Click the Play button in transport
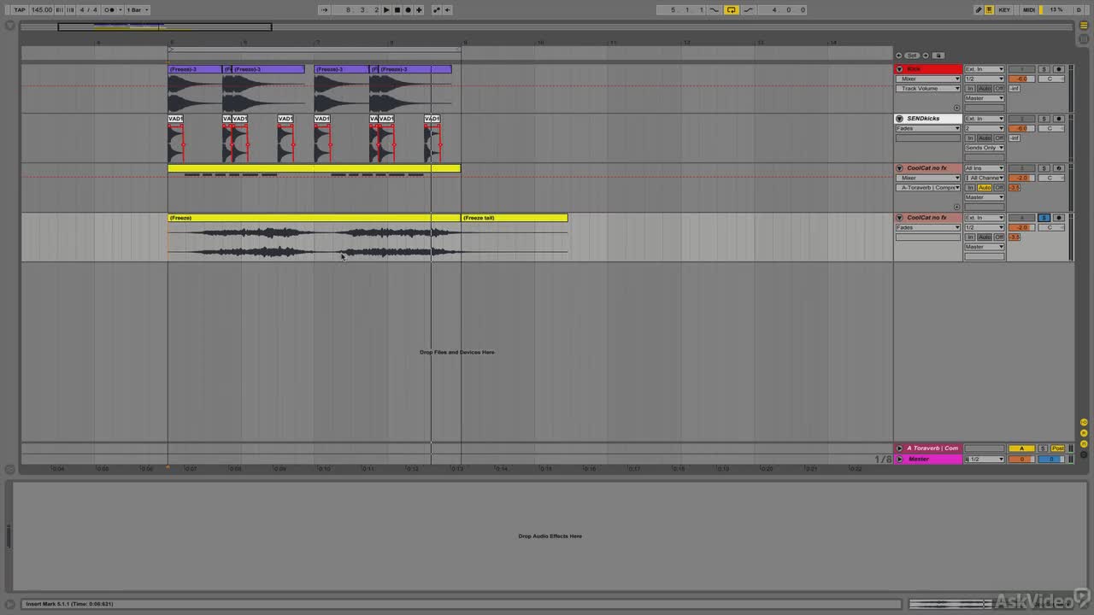Viewport: 1094px width, 615px height. point(386,9)
